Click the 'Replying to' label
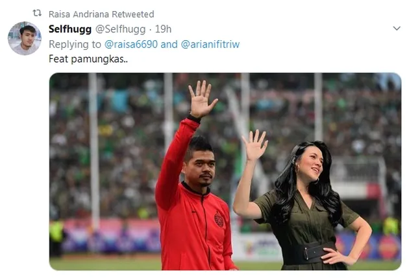This screenshot has height=278, width=409. (75, 45)
